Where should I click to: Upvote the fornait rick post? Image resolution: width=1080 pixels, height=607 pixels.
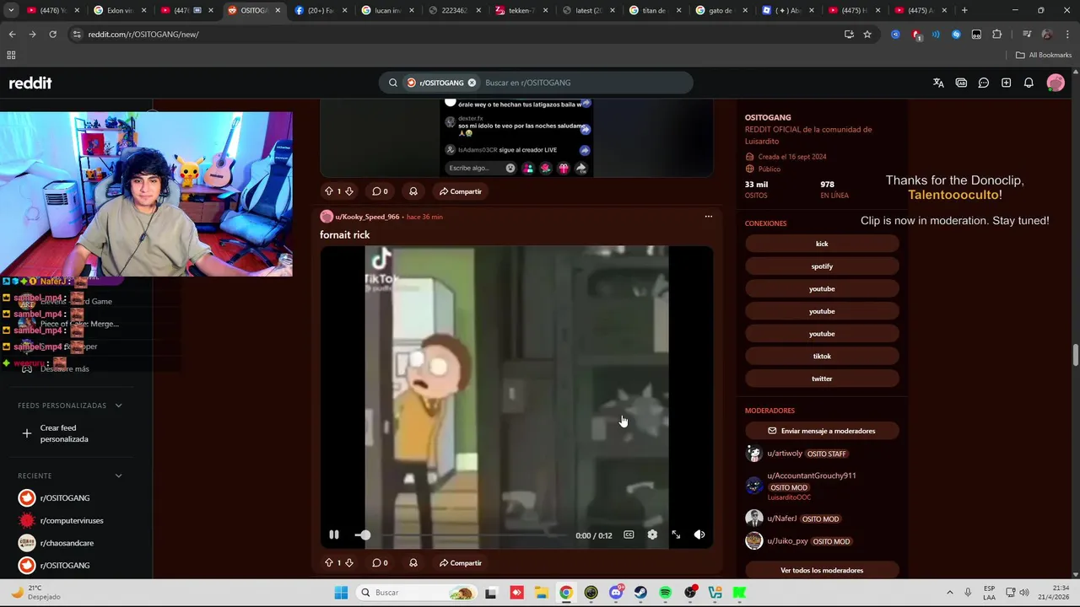click(329, 563)
